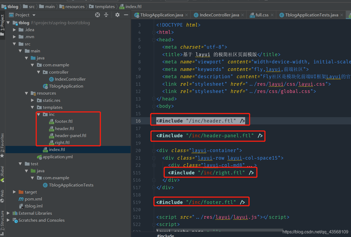Click index.ftl breadcrumb in navigation bar

click(x=131, y=6)
